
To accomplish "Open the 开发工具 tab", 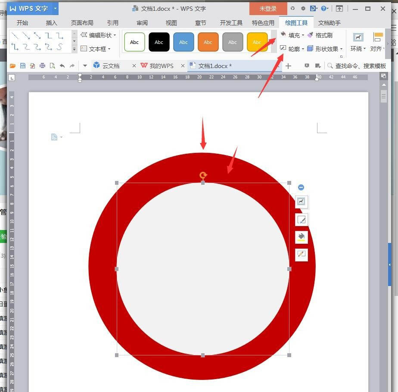I will click(231, 23).
